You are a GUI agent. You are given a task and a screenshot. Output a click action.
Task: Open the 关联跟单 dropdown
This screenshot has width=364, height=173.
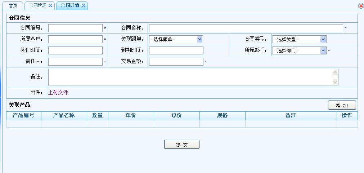pyautogui.click(x=176, y=39)
